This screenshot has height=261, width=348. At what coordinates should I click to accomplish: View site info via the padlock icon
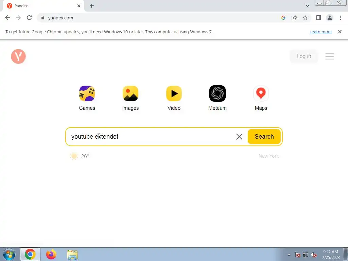click(42, 18)
